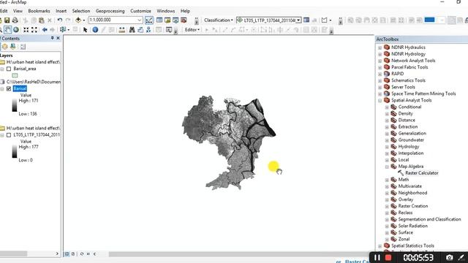
Task: Expand the Spatial Statistics Tools toolbox
Action: coord(380,246)
